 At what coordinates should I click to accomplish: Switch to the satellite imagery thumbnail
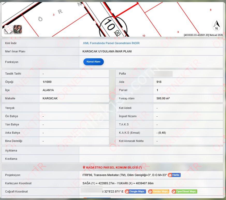18,29
